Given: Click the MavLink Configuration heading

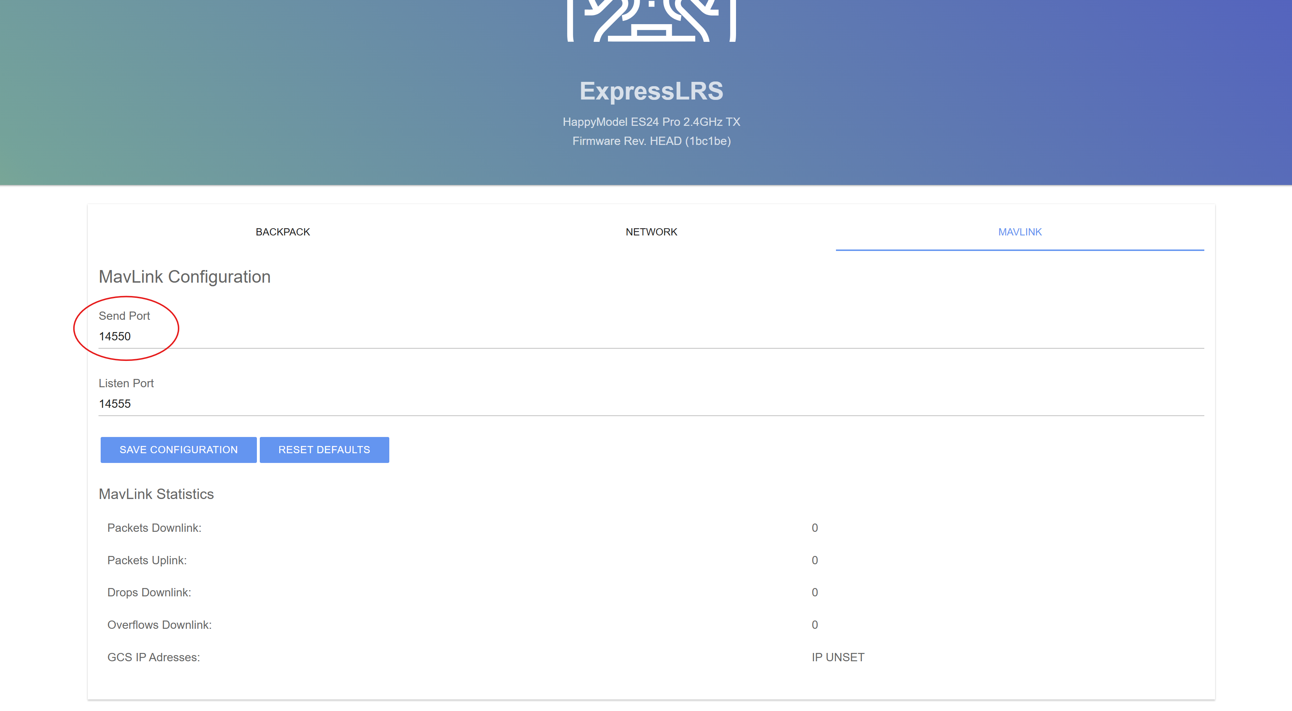Looking at the screenshot, I should 185,276.
